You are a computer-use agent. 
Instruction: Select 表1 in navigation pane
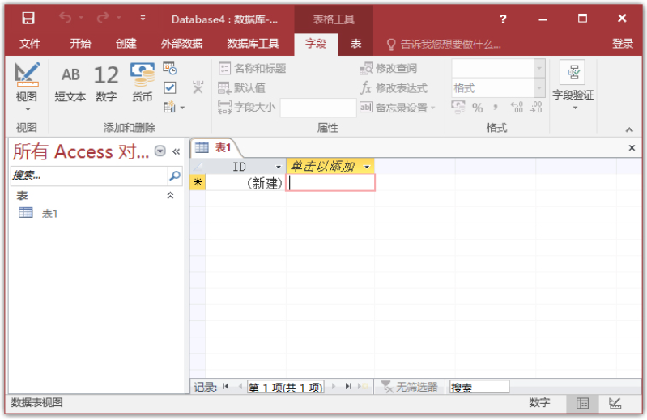point(38,213)
